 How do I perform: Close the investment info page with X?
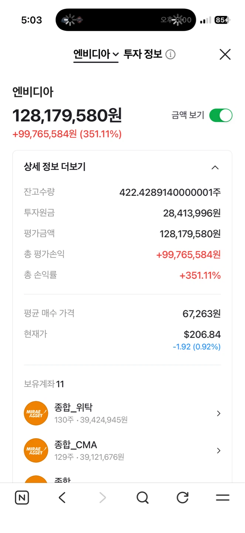pos(225,54)
